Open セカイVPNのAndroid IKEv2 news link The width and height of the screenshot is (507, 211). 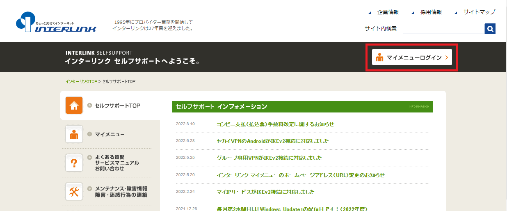(x=273, y=141)
